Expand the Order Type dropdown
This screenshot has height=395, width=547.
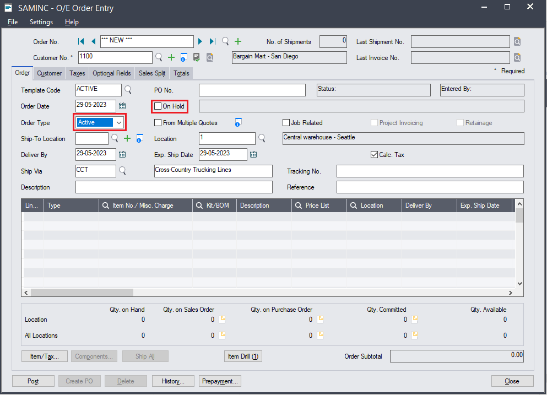tap(119, 122)
